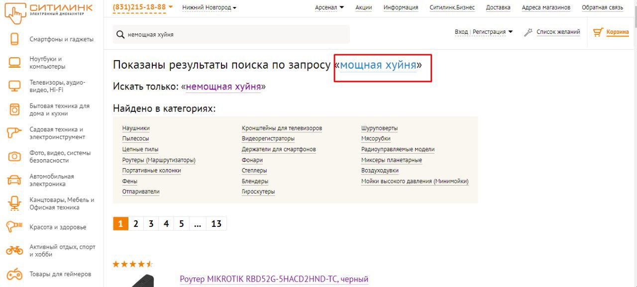The width and height of the screenshot is (637, 287).
Task: Select the camera icon for Фото, видео
Action: coord(14,157)
